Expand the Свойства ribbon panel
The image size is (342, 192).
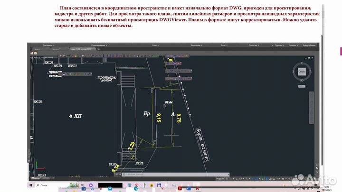(254, 46)
